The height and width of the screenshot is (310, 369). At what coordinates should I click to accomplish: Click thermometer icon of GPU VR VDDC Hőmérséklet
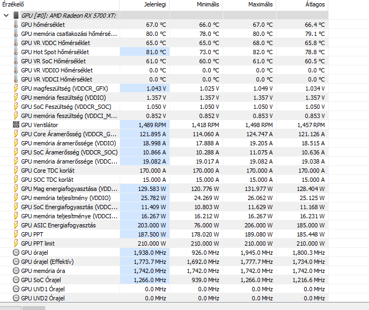16,43
